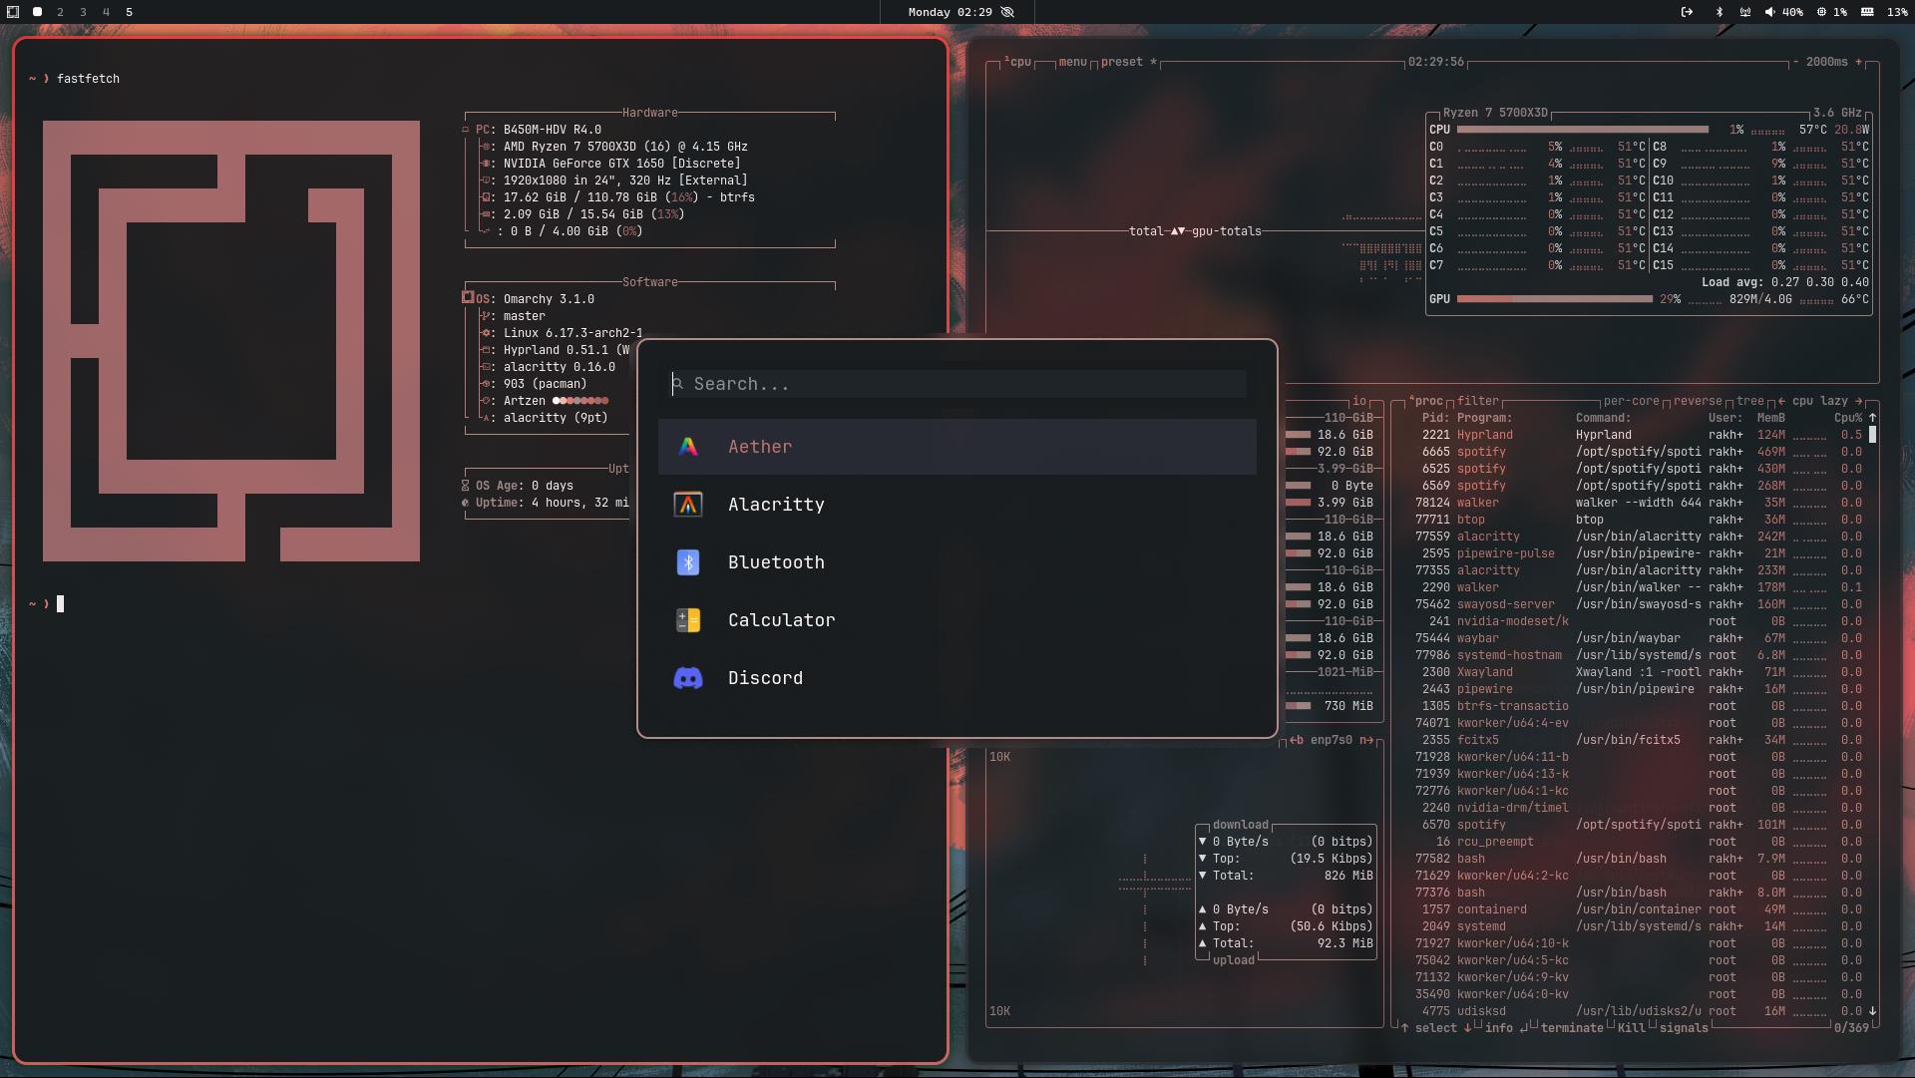This screenshot has height=1078, width=1915.
Task: Switch to active workspace 1 indicator
Action: click(37, 12)
